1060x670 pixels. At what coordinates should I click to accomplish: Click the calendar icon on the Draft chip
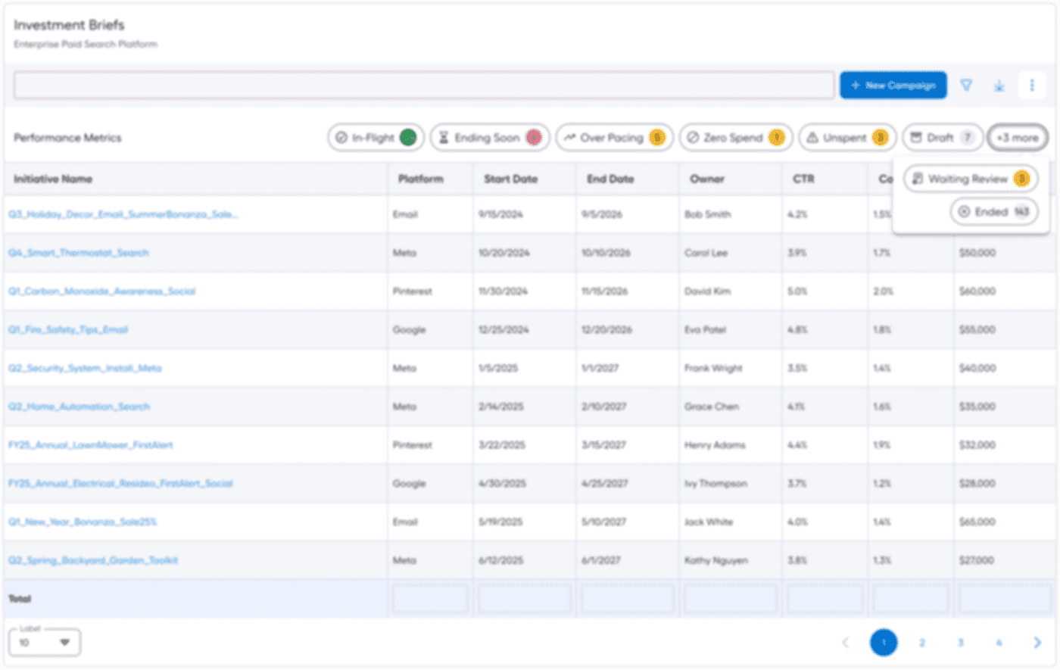918,137
